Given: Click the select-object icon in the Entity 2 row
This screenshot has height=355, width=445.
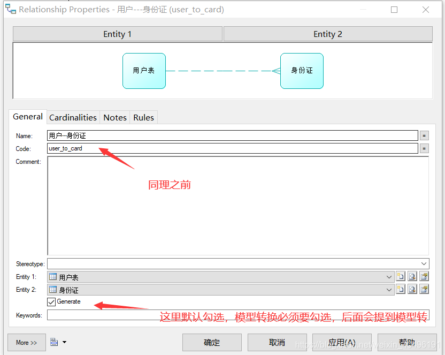Looking at the screenshot, I should (x=412, y=289).
